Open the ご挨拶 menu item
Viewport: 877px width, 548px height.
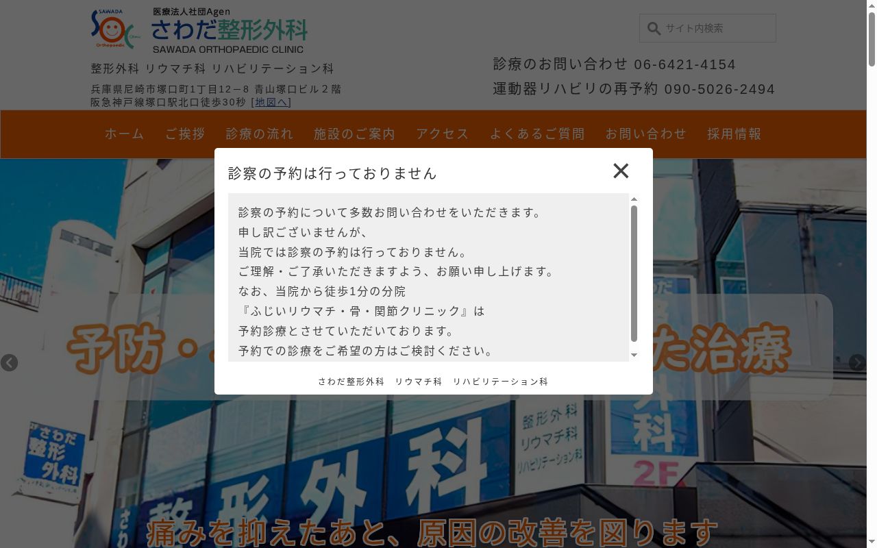[x=185, y=134]
